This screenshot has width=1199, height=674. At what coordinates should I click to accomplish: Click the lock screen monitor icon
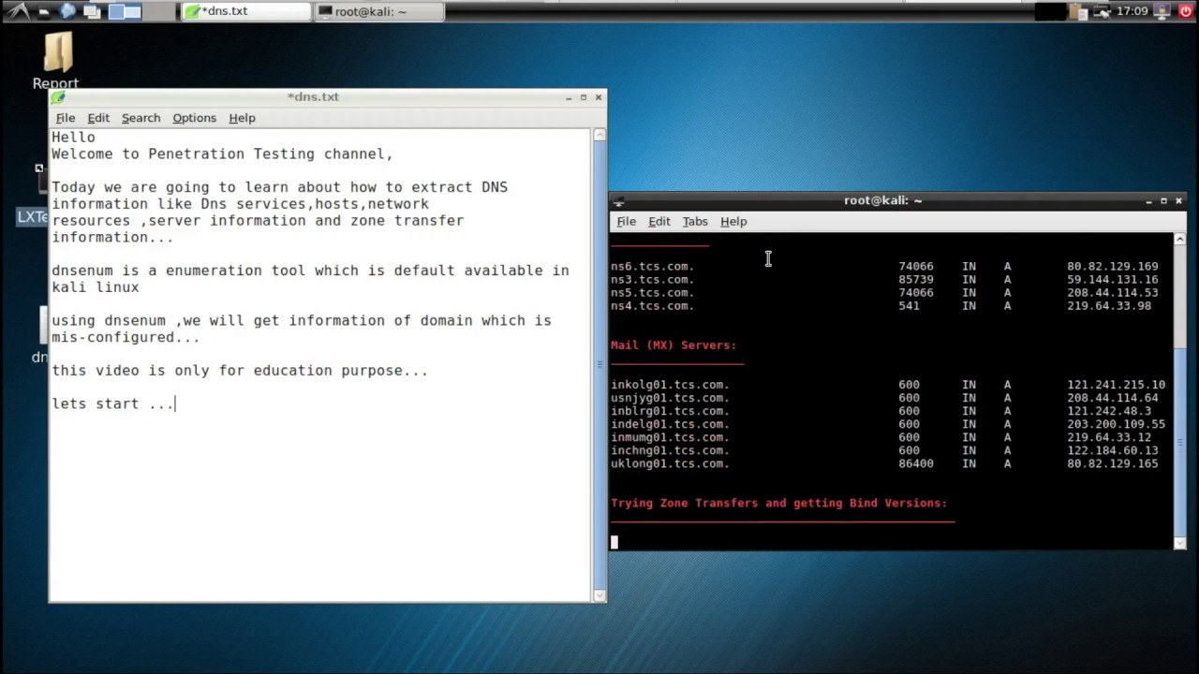(1162, 12)
